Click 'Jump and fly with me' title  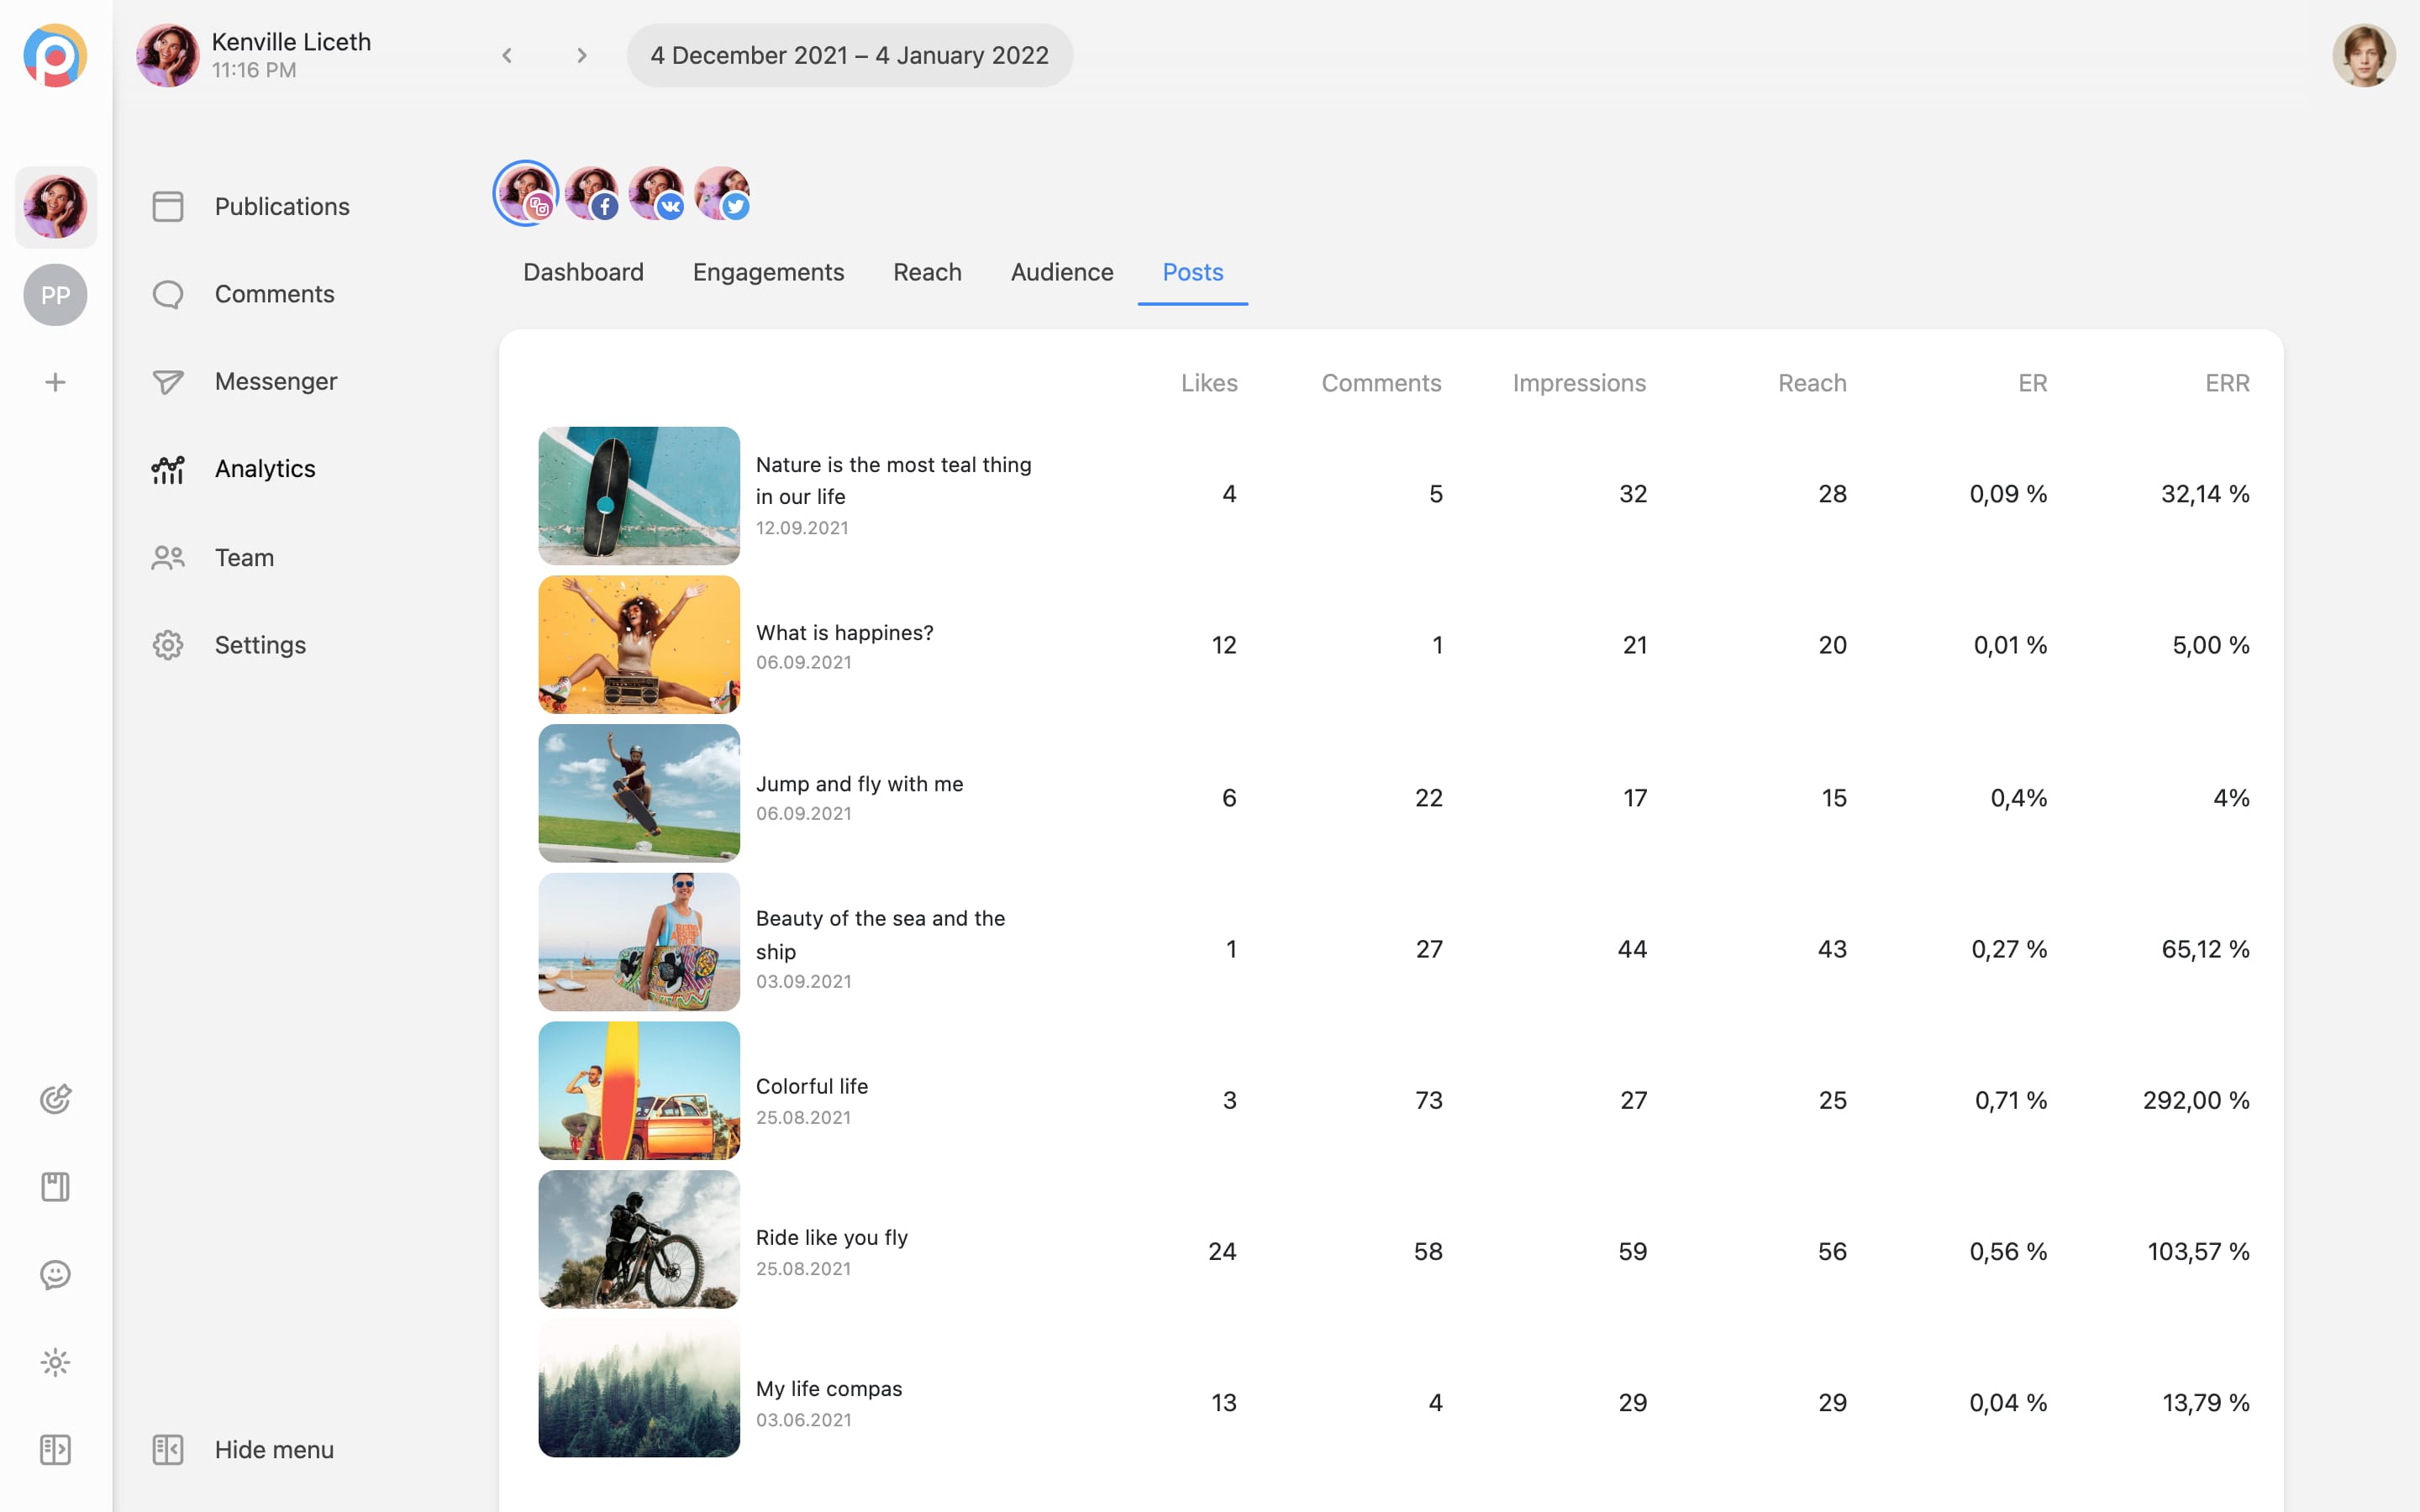(859, 784)
